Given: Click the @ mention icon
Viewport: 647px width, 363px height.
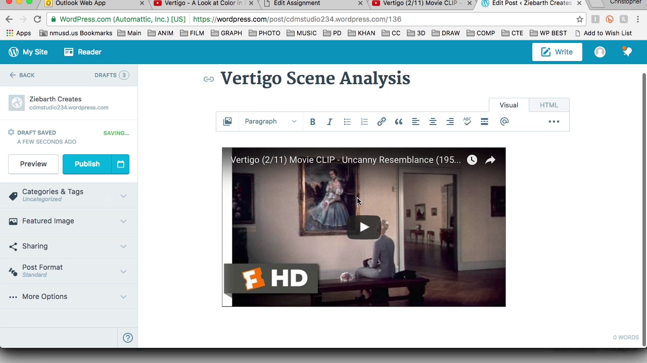Looking at the screenshot, I should pyautogui.click(x=504, y=122).
